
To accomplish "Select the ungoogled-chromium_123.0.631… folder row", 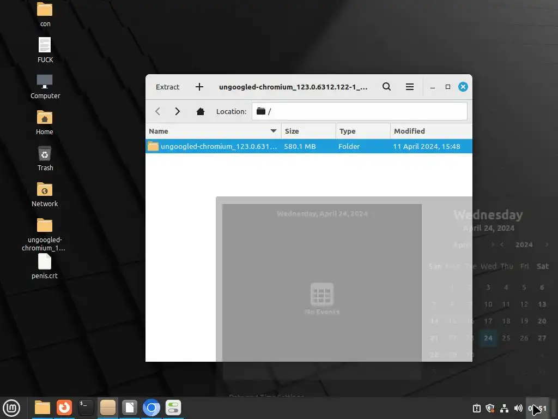I will point(309,146).
